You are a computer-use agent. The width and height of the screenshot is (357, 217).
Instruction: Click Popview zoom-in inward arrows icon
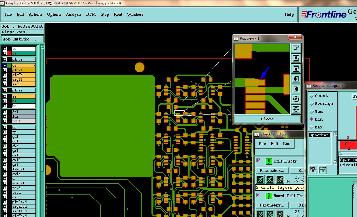pyautogui.click(x=296, y=99)
